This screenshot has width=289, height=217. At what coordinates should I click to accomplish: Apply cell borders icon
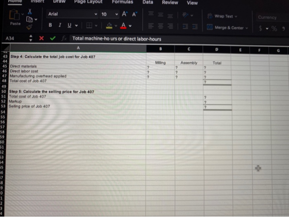click(x=89, y=25)
